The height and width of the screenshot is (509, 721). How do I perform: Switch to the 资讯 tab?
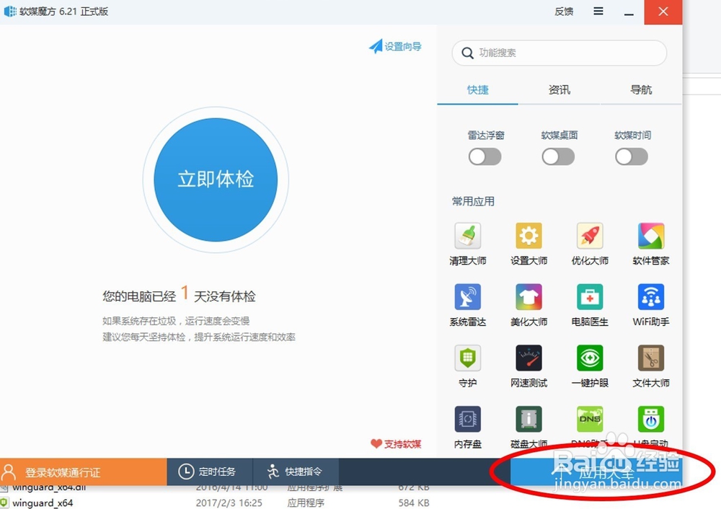click(560, 89)
